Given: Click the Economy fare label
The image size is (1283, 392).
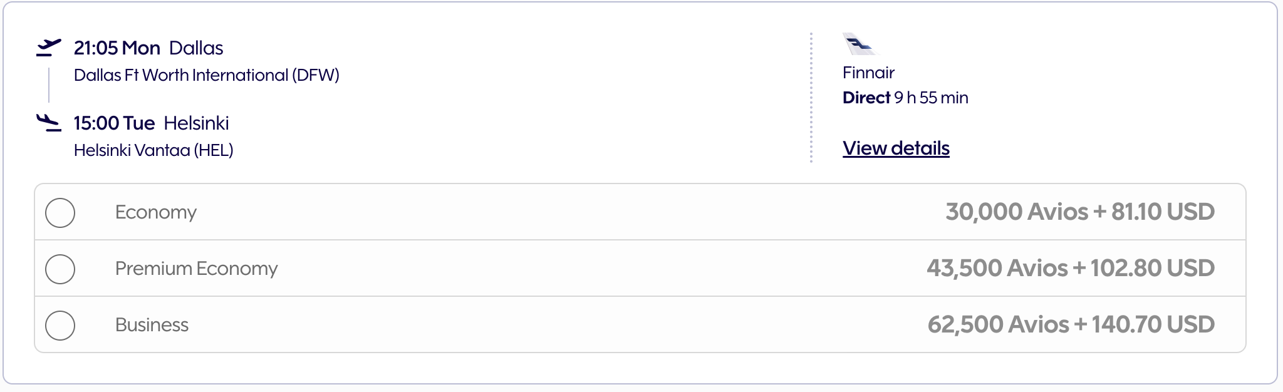Looking at the screenshot, I should click(x=155, y=212).
